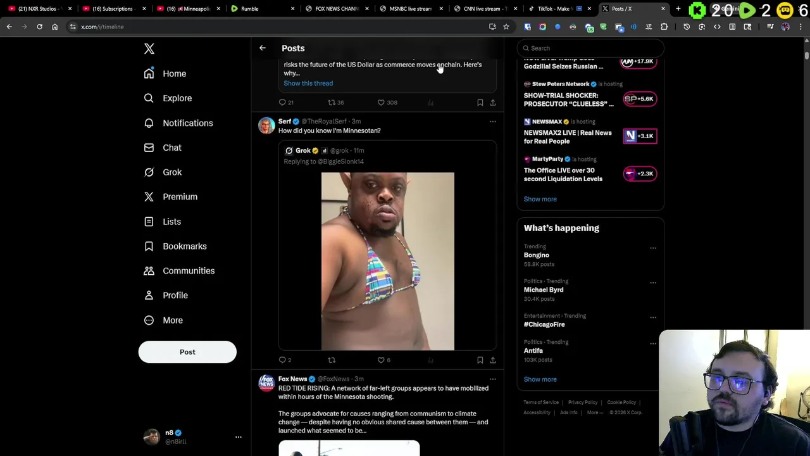Share the post with 308 likes
This screenshot has width=810, height=456.
493,103
